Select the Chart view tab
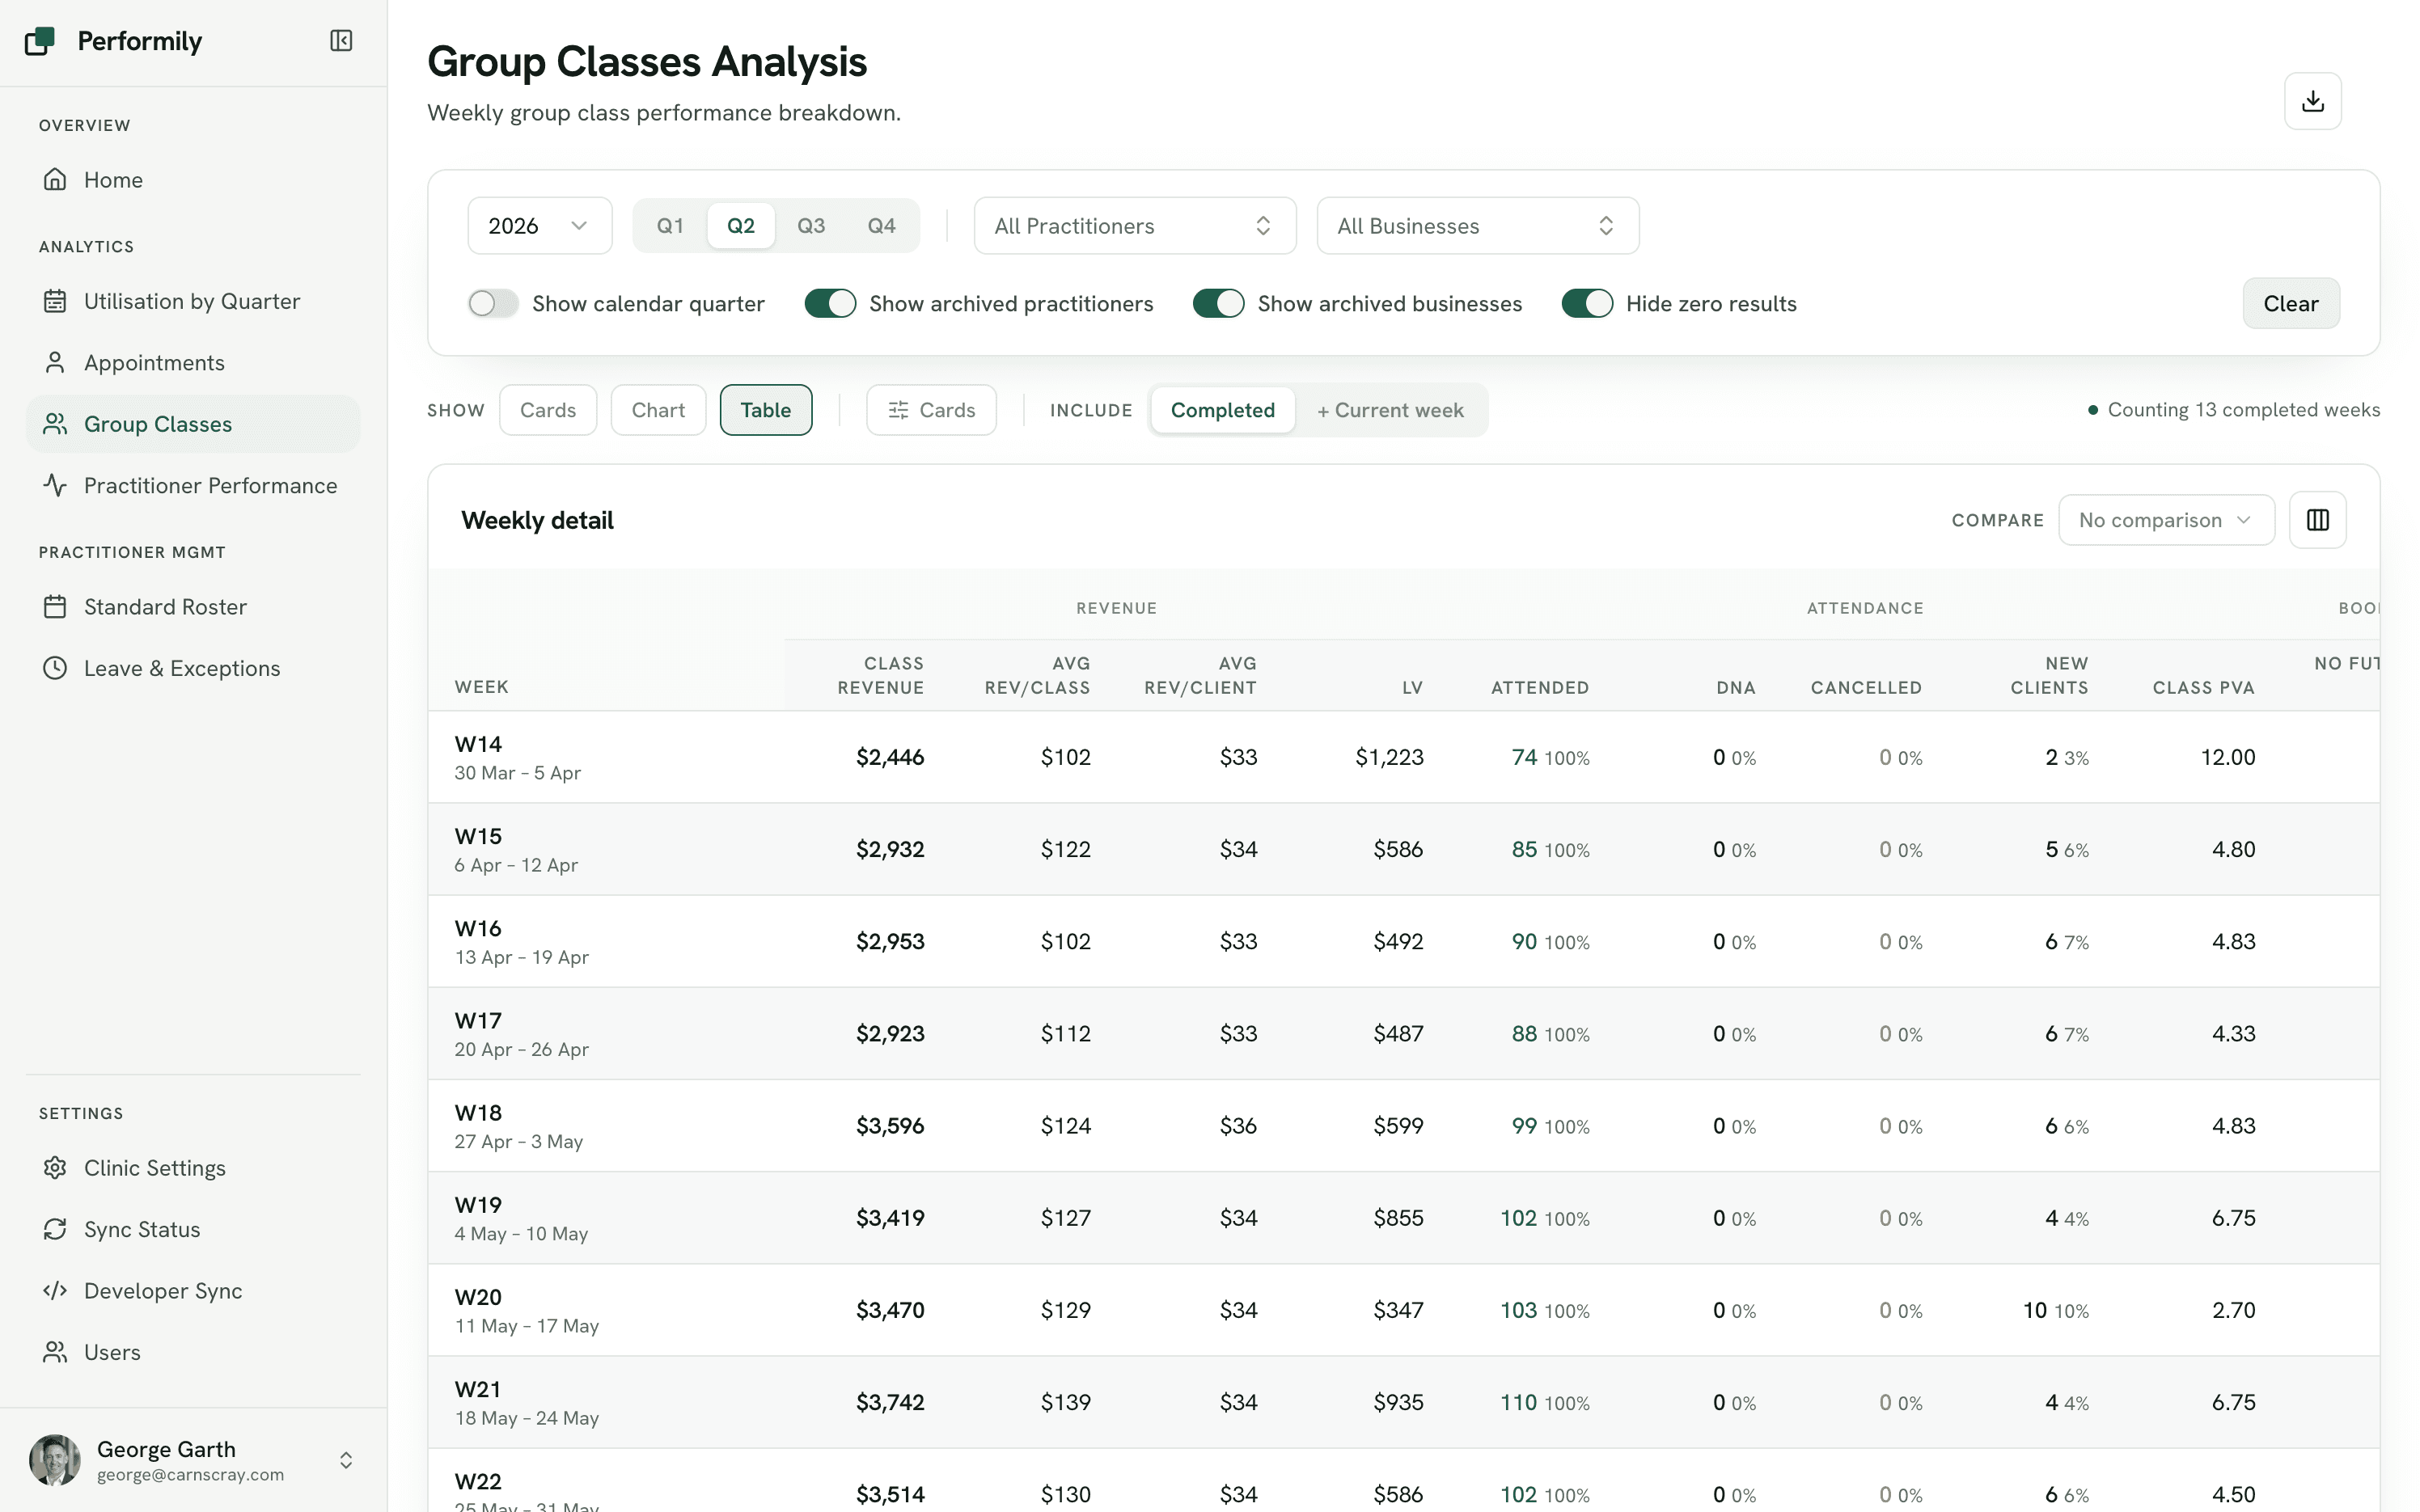Image resolution: width=2420 pixels, height=1512 pixels. pyautogui.click(x=658, y=410)
